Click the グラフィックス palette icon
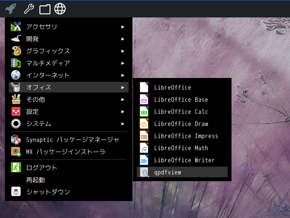 click(x=16, y=51)
